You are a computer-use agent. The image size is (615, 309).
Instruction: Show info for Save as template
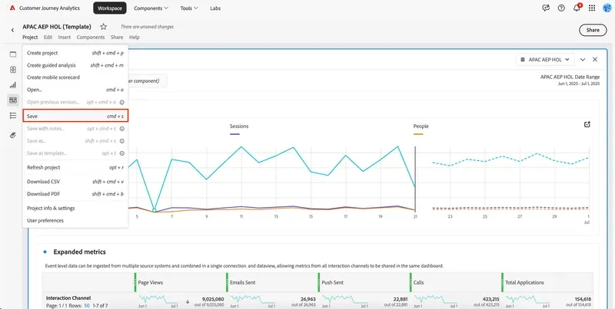[x=122, y=153]
